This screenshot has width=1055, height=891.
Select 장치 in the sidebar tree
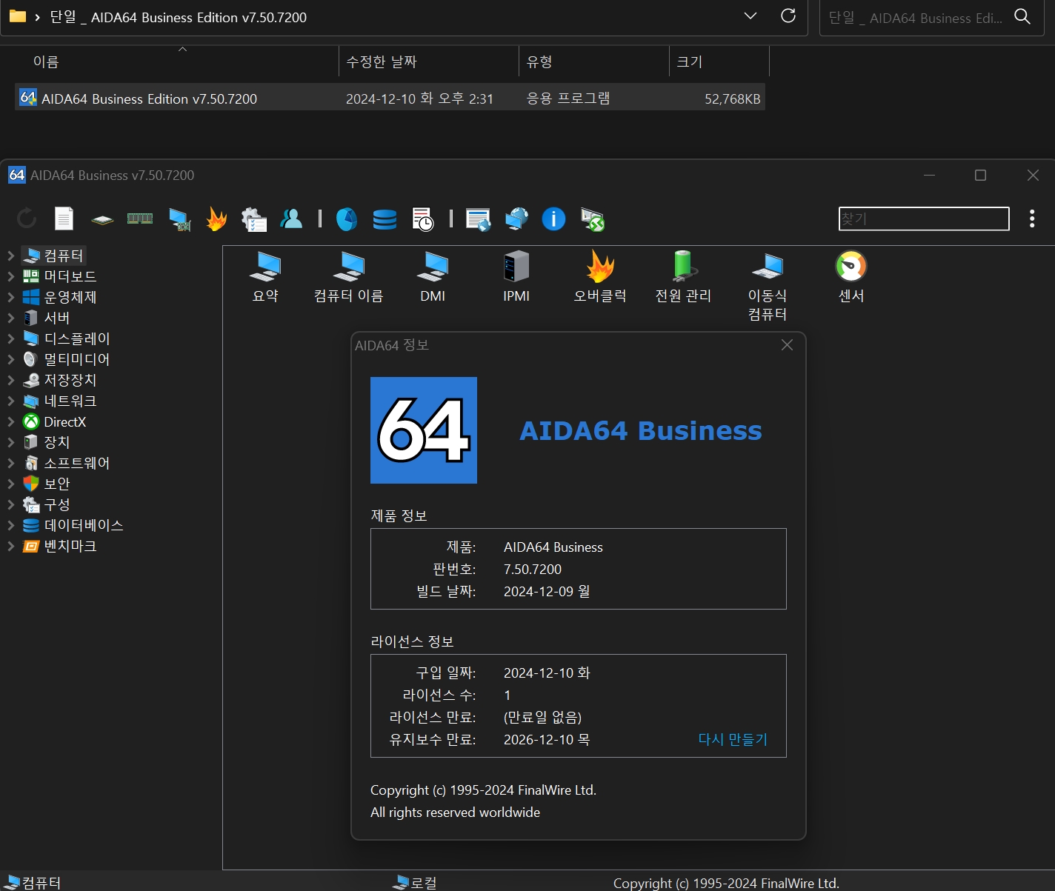click(x=56, y=442)
